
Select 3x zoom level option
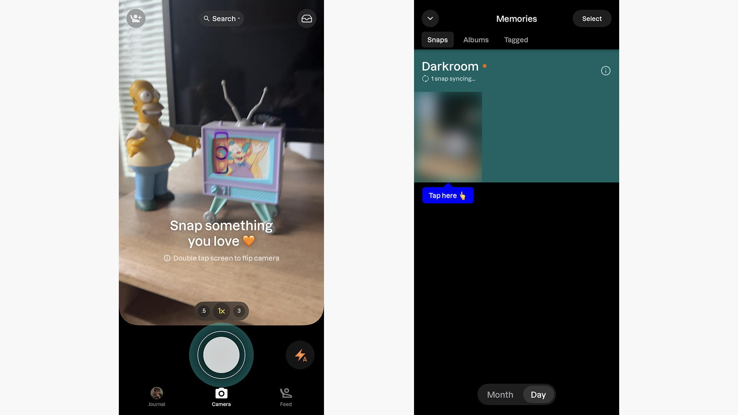coord(239,310)
